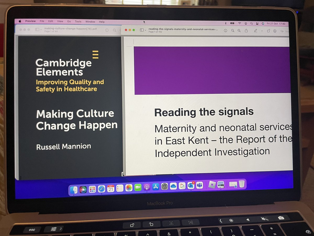Open System Preferences from the Dock
The image size is (314, 236).
coord(165,187)
